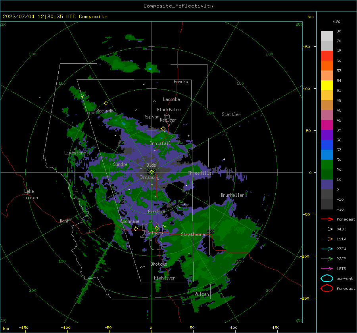Click the white plus marker east of ThreeHills
The height and width of the screenshot is (333, 357).
pos(224,159)
